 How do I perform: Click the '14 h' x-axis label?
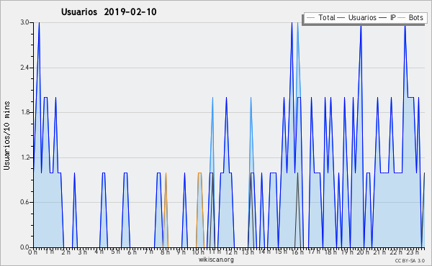[x=264, y=252]
